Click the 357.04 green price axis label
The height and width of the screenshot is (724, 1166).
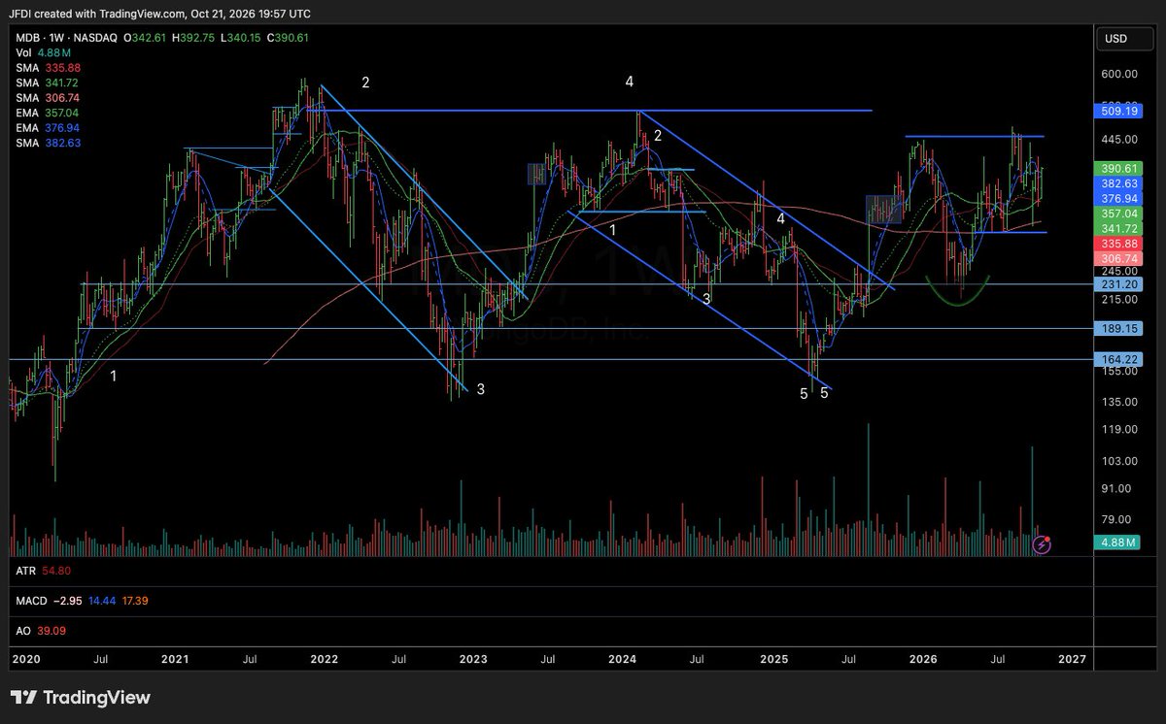point(1119,213)
